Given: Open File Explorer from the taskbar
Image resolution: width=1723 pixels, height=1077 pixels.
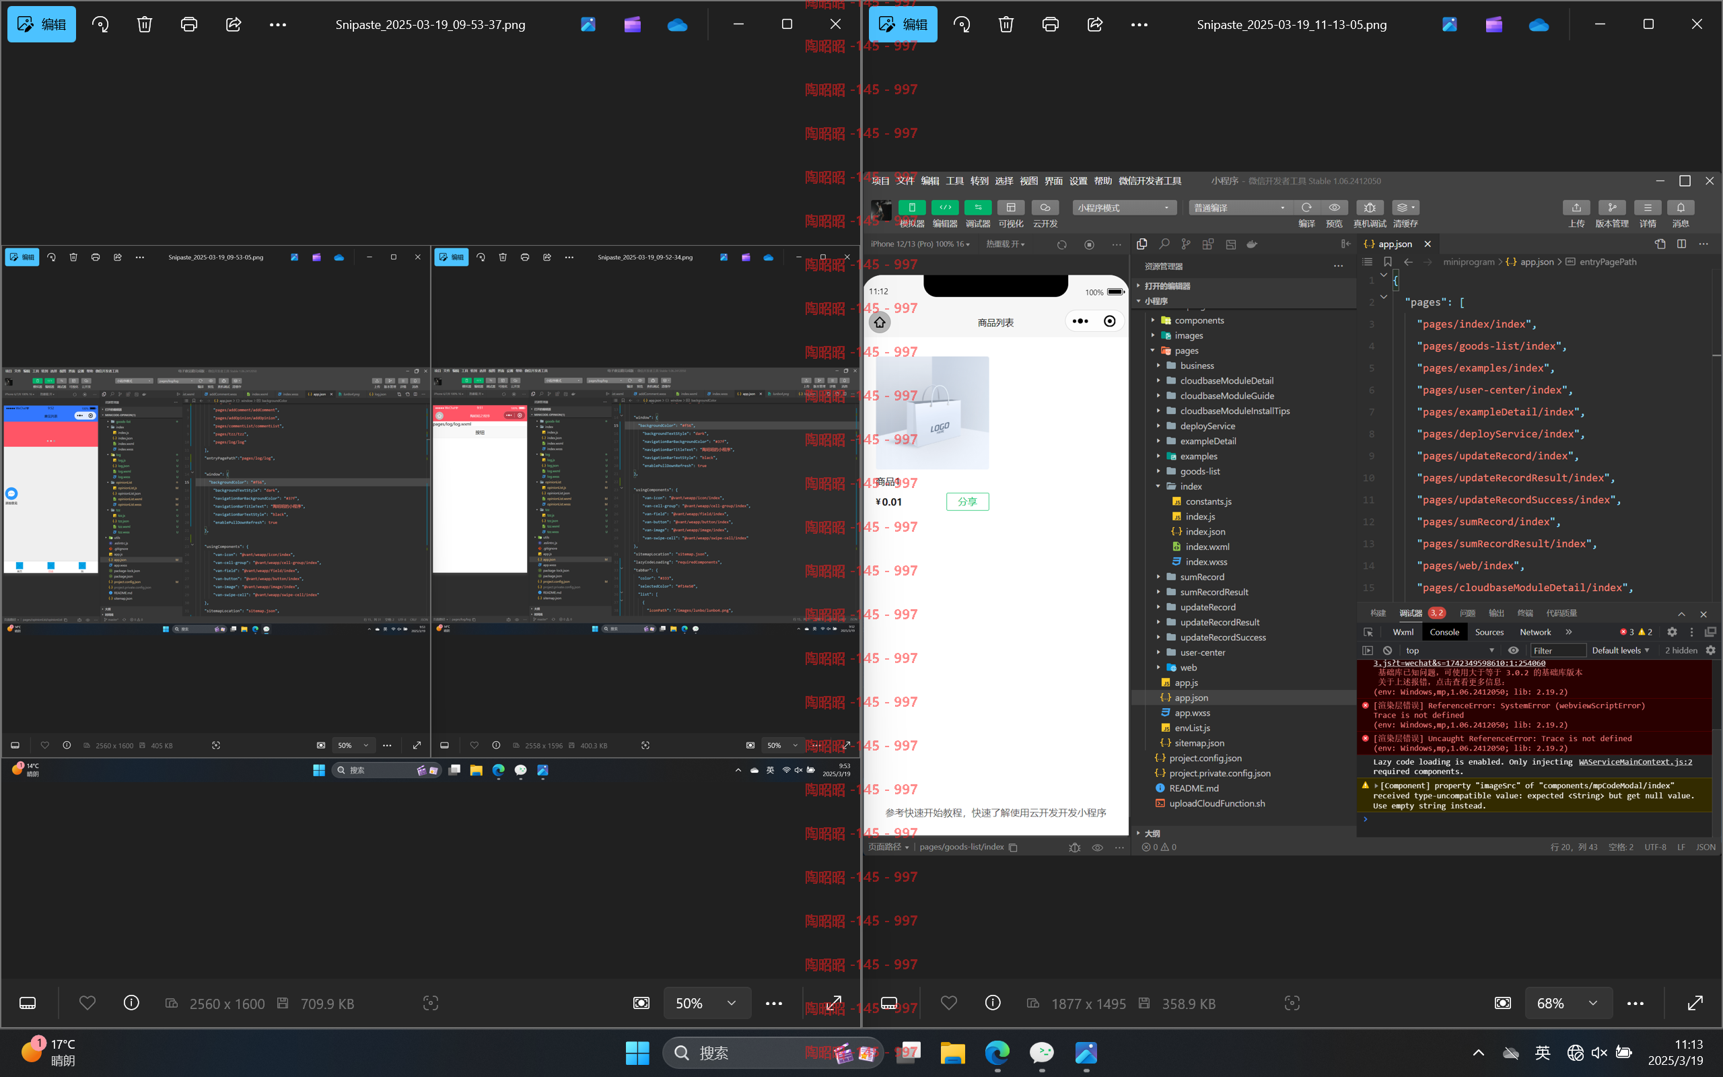Looking at the screenshot, I should click(952, 1052).
